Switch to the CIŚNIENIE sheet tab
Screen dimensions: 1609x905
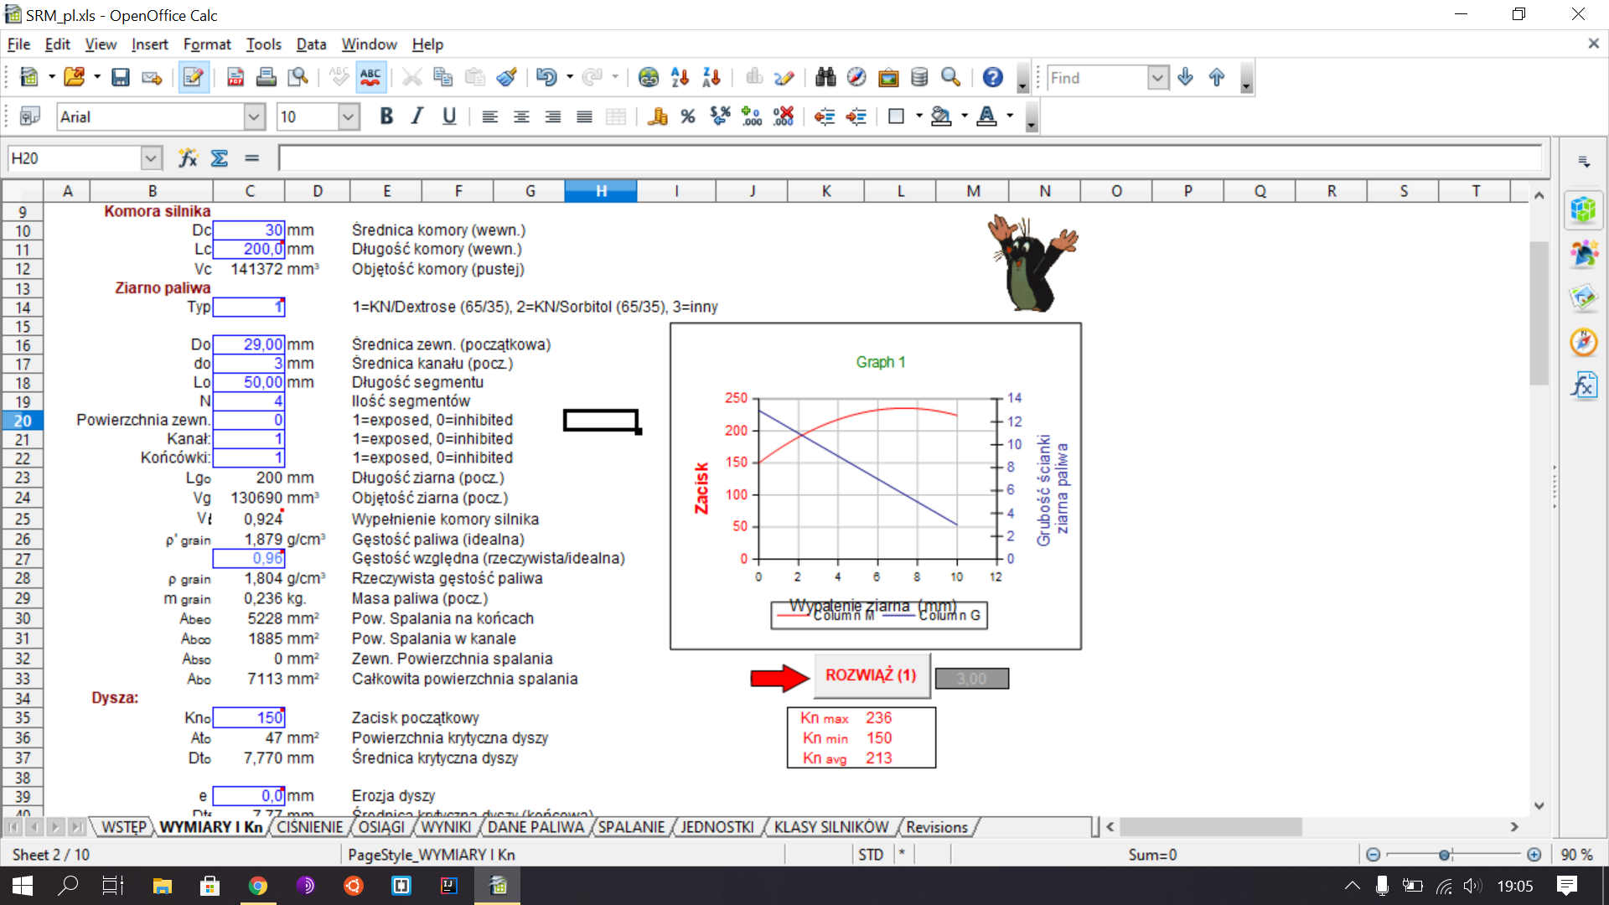pyautogui.click(x=309, y=828)
